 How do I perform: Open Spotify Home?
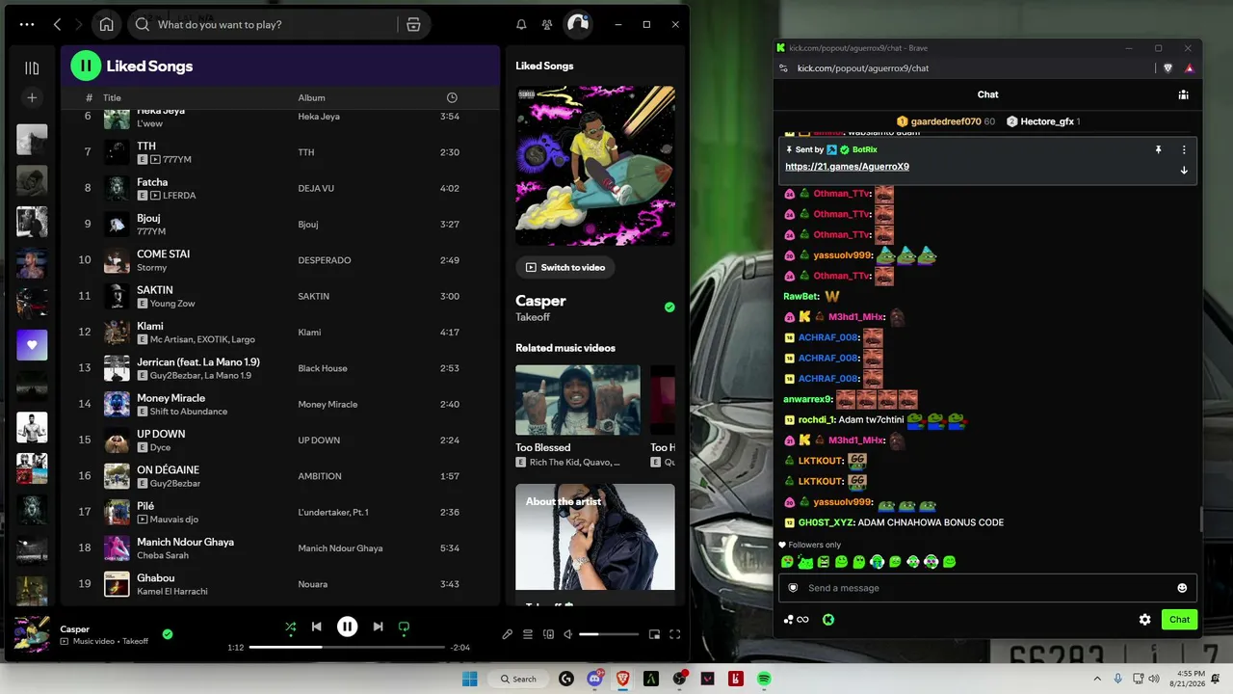pyautogui.click(x=106, y=24)
